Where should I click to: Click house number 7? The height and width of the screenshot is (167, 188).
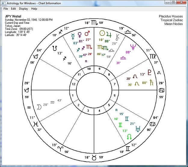click(x=115, y=84)
